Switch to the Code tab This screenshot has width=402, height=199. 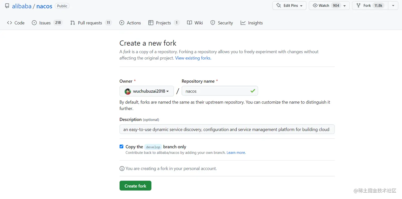coord(16,23)
